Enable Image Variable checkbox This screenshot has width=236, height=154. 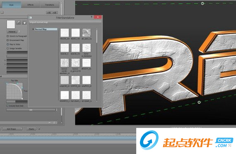point(8,48)
